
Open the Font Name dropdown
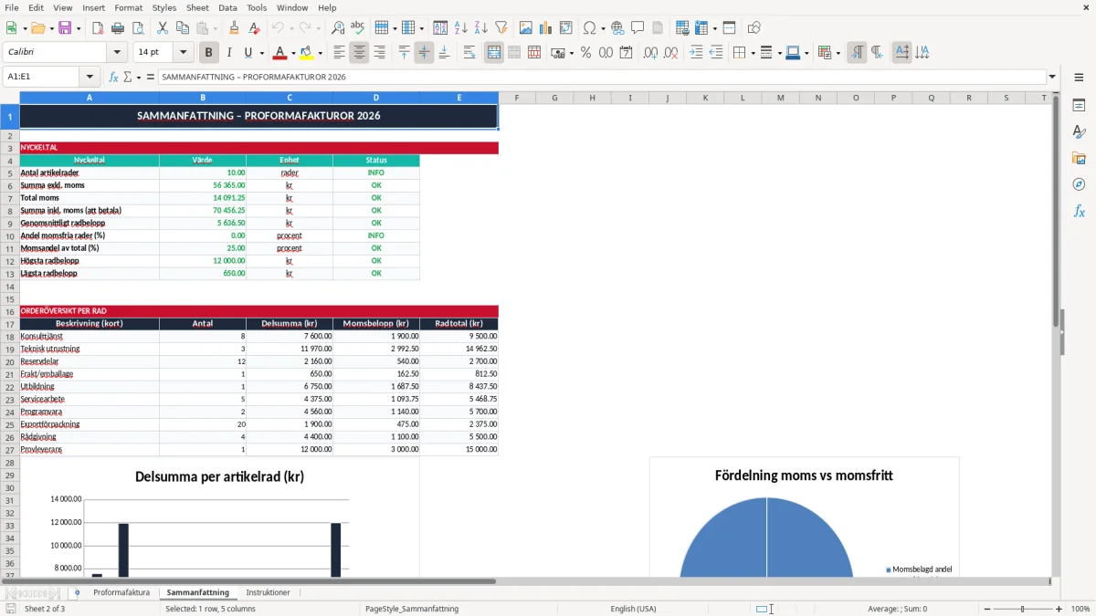tap(116, 53)
